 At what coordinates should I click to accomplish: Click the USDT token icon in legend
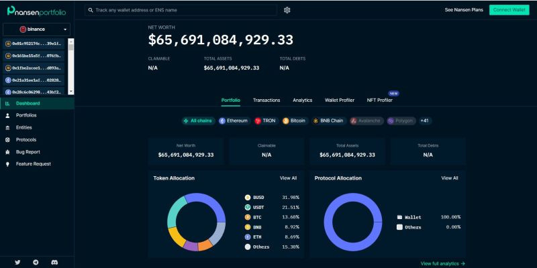[248, 207]
